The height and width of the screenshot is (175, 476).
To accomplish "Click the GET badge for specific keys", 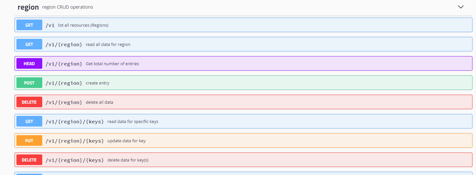I will click(29, 121).
